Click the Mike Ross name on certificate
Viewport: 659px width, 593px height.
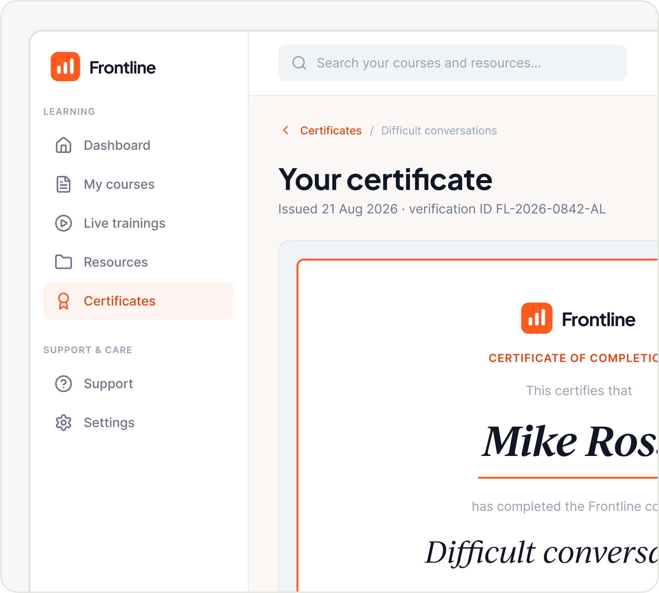(570, 441)
